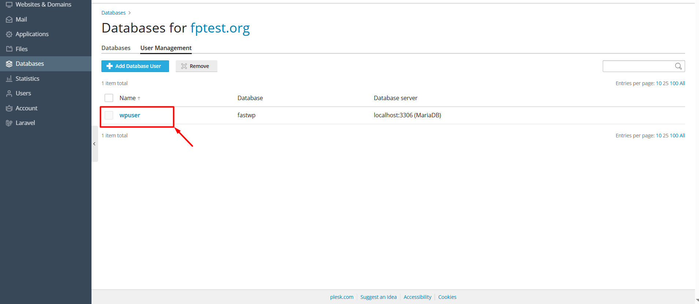Show 25 entries per page at bottom
This screenshot has width=699, height=304.
666,136
